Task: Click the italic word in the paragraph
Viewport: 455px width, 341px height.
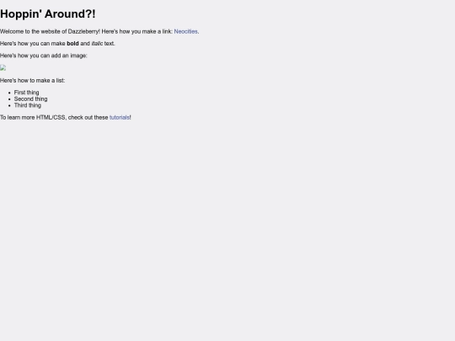Action: point(97,44)
